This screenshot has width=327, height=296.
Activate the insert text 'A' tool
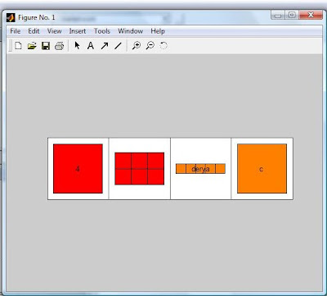pyautogui.click(x=91, y=46)
